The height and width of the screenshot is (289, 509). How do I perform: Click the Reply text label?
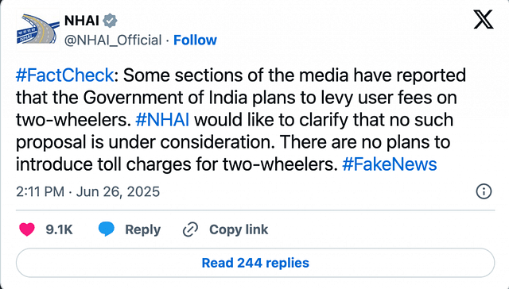[x=143, y=229]
